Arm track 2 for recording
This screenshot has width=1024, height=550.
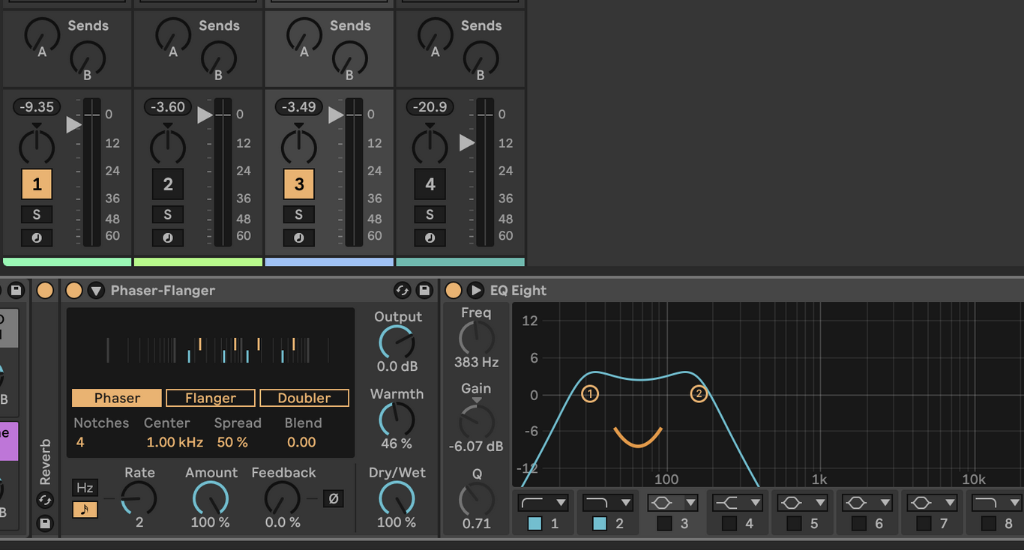[x=168, y=238]
